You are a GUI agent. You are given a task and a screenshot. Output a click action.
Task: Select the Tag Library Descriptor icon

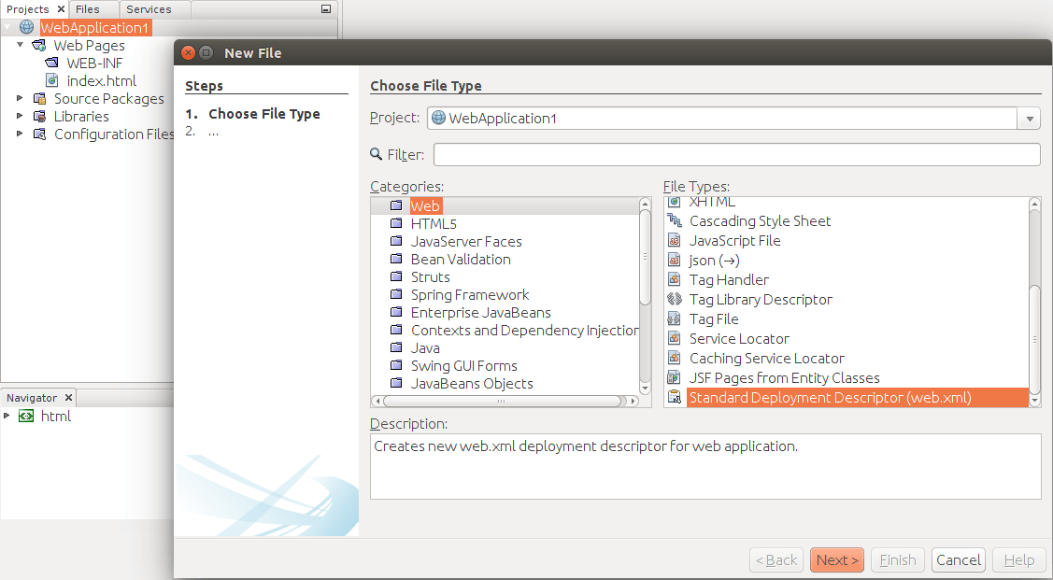pos(676,299)
